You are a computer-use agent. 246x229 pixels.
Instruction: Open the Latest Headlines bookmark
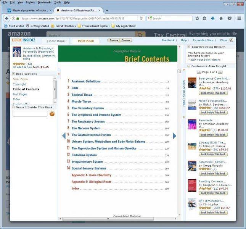coord(63,26)
